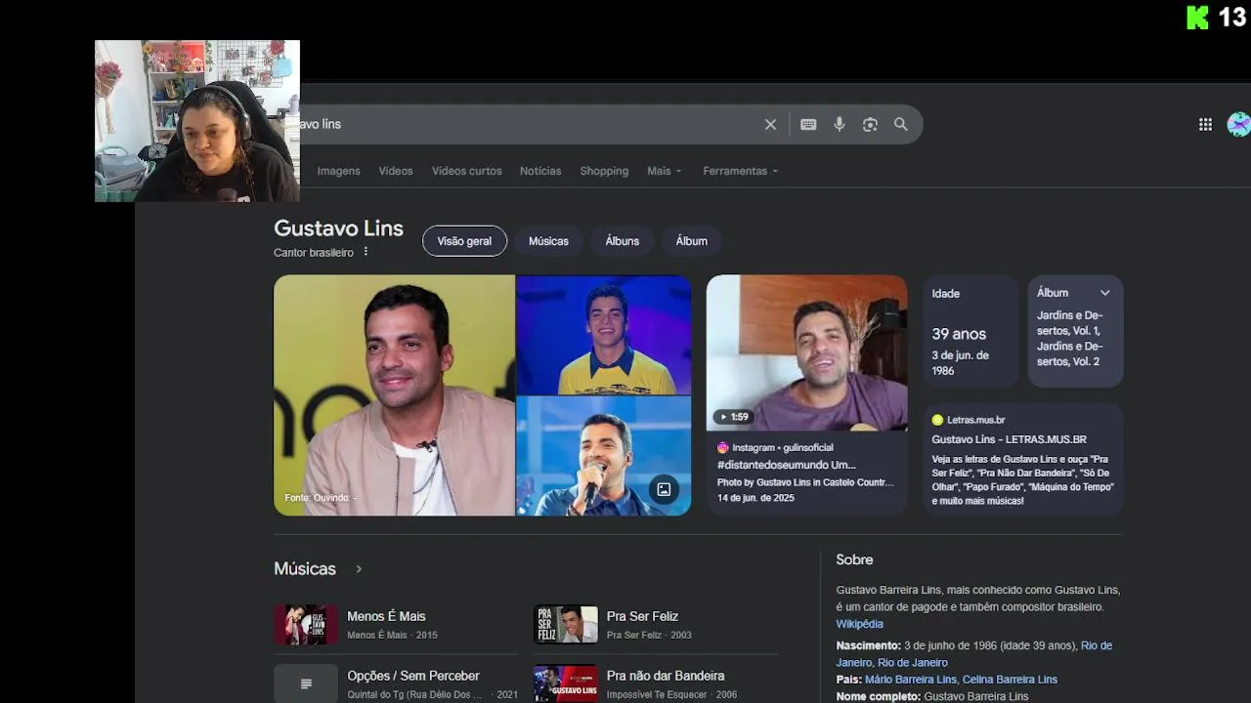This screenshot has width=1251, height=703.
Task: Switch to the Vídeos tab
Action: point(396,171)
